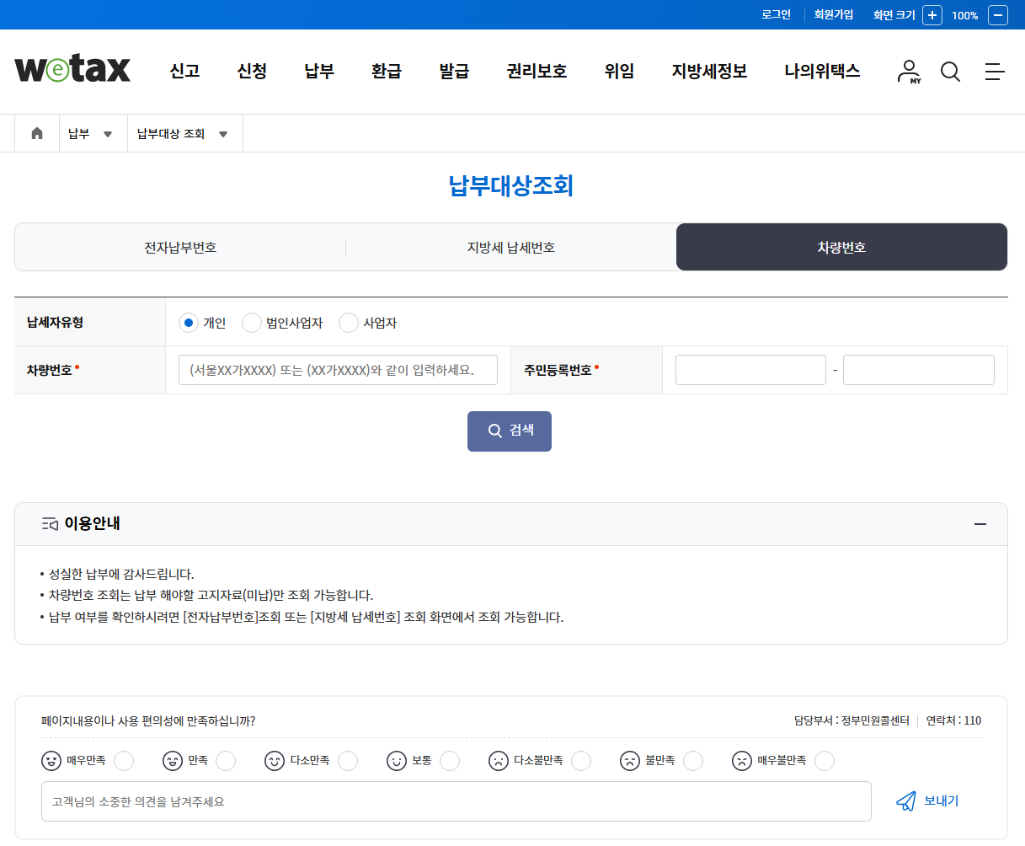Click the plus icon next to 화면 크기
Screen dimensions: 1025x846
point(932,15)
